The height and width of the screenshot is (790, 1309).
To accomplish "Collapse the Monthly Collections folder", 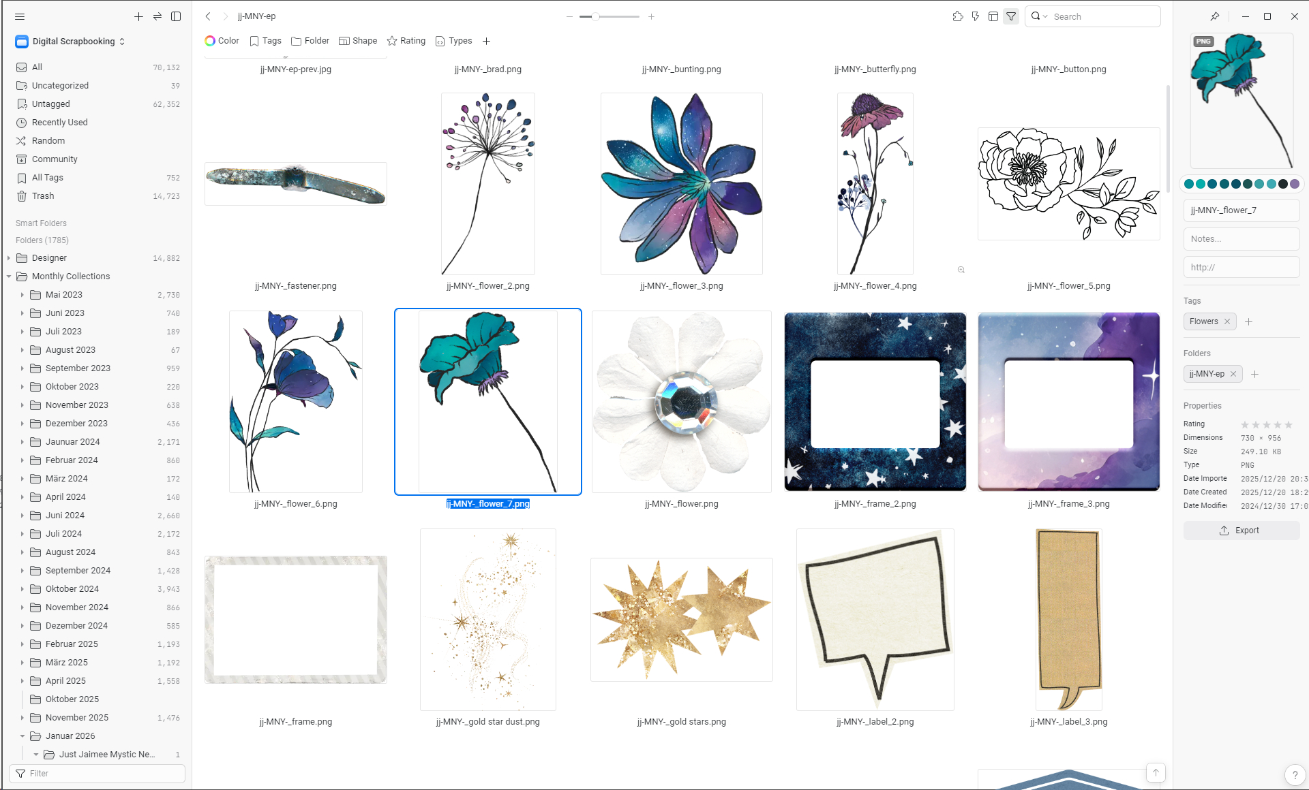I will pyautogui.click(x=9, y=276).
